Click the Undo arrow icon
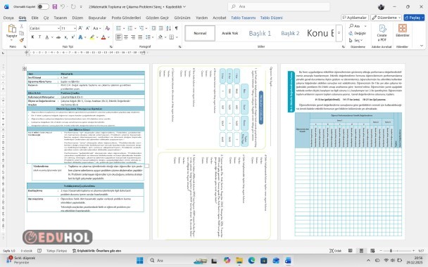 pos(63,6)
